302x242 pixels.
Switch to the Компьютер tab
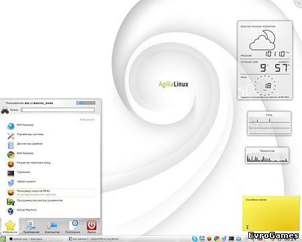[52, 227]
